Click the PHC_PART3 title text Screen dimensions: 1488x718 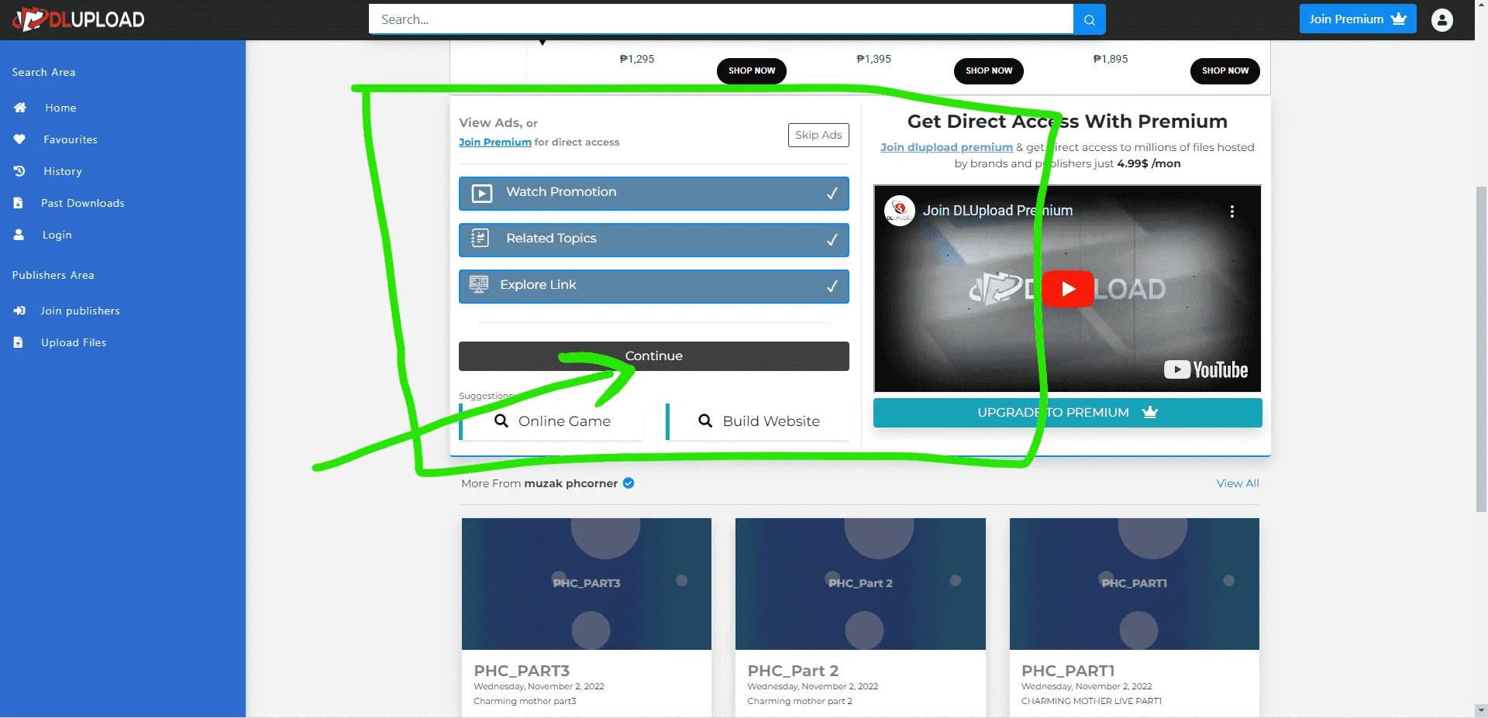(x=522, y=671)
